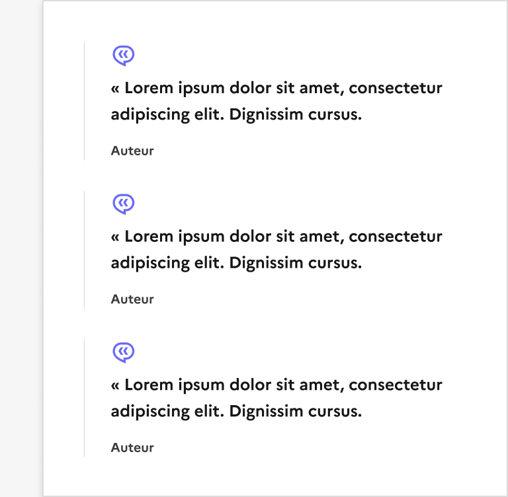
Task: Click the Auteur label under the second quote
Action: click(x=132, y=299)
